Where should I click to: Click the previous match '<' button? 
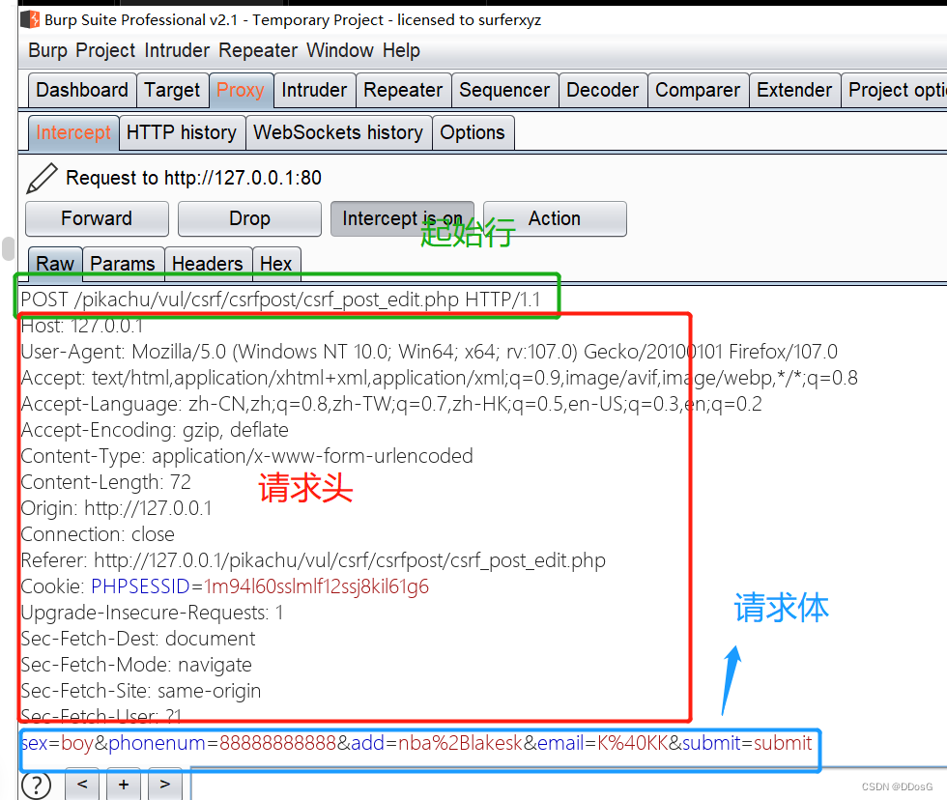point(83,784)
